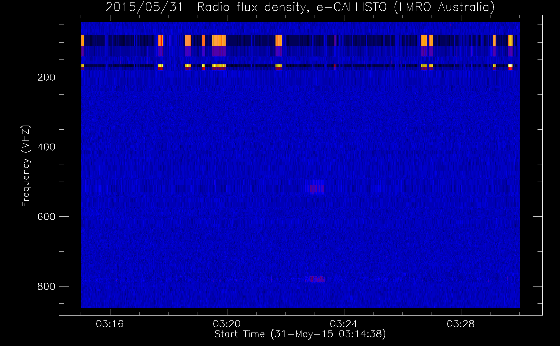
Task: Click the 600 frequency tick label
Action: tap(46, 217)
